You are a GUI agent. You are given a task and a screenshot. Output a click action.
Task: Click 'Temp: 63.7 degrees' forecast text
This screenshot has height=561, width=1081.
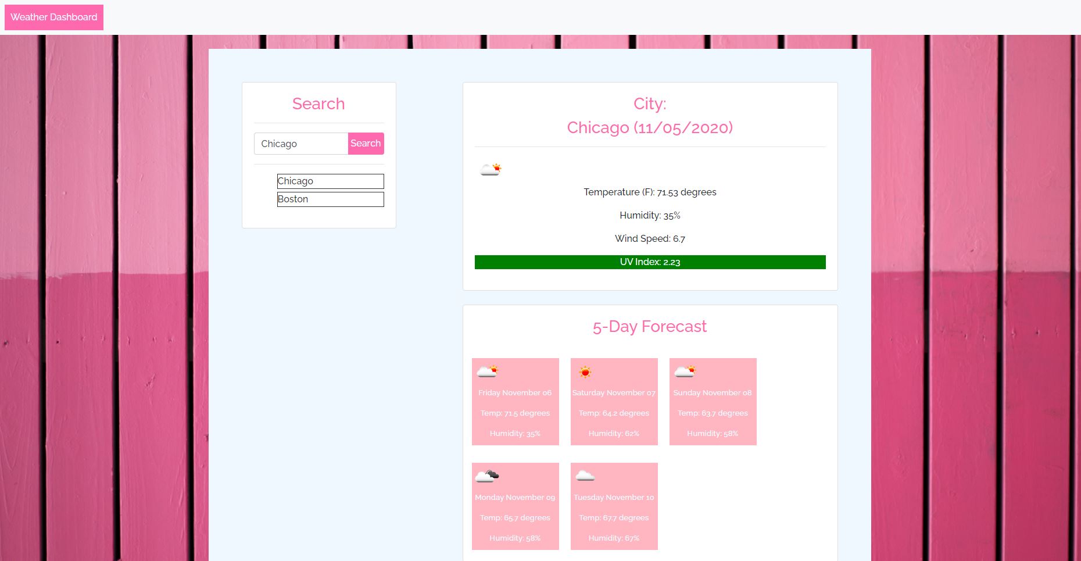pyautogui.click(x=713, y=413)
